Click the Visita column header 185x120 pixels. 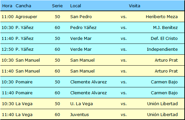click(x=135, y=6)
